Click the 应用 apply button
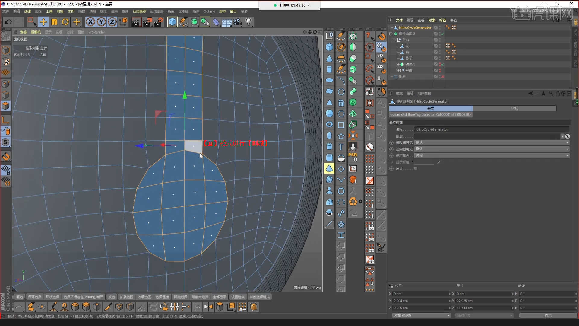 (548, 315)
